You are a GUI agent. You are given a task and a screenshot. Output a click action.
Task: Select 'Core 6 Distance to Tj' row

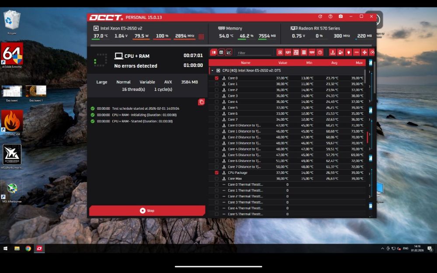[x=287, y=161]
